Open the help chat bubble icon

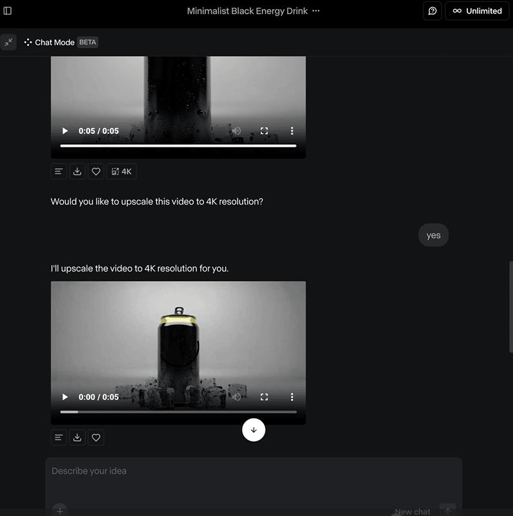pyautogui.click(x=433, y=11)
